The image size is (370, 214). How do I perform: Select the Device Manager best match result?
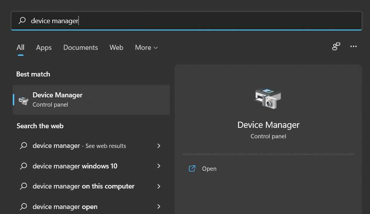click(91, 100)
